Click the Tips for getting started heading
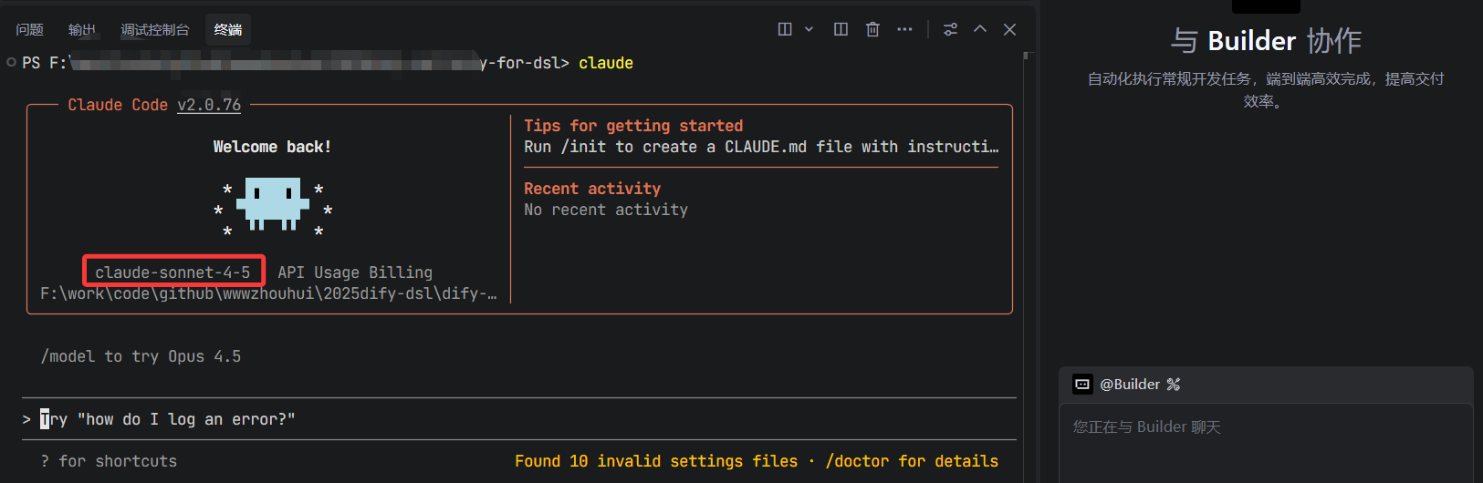Viewport: 1483px width, 483px height. coord(633,126)
